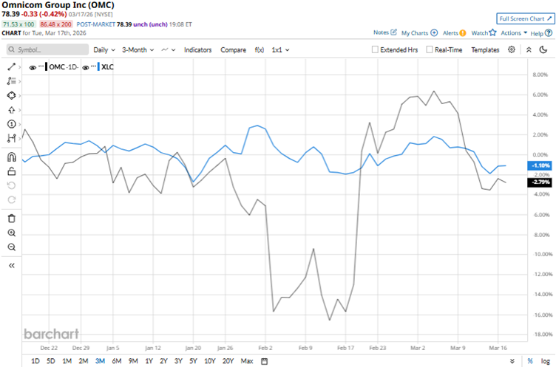The height and width of the screenshot is (367, 556).
Task: Redo last chart action
Action: pyautogui.click(x=11, y=200)
